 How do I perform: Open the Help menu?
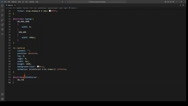pyautogui.click(x=37, y=2)
